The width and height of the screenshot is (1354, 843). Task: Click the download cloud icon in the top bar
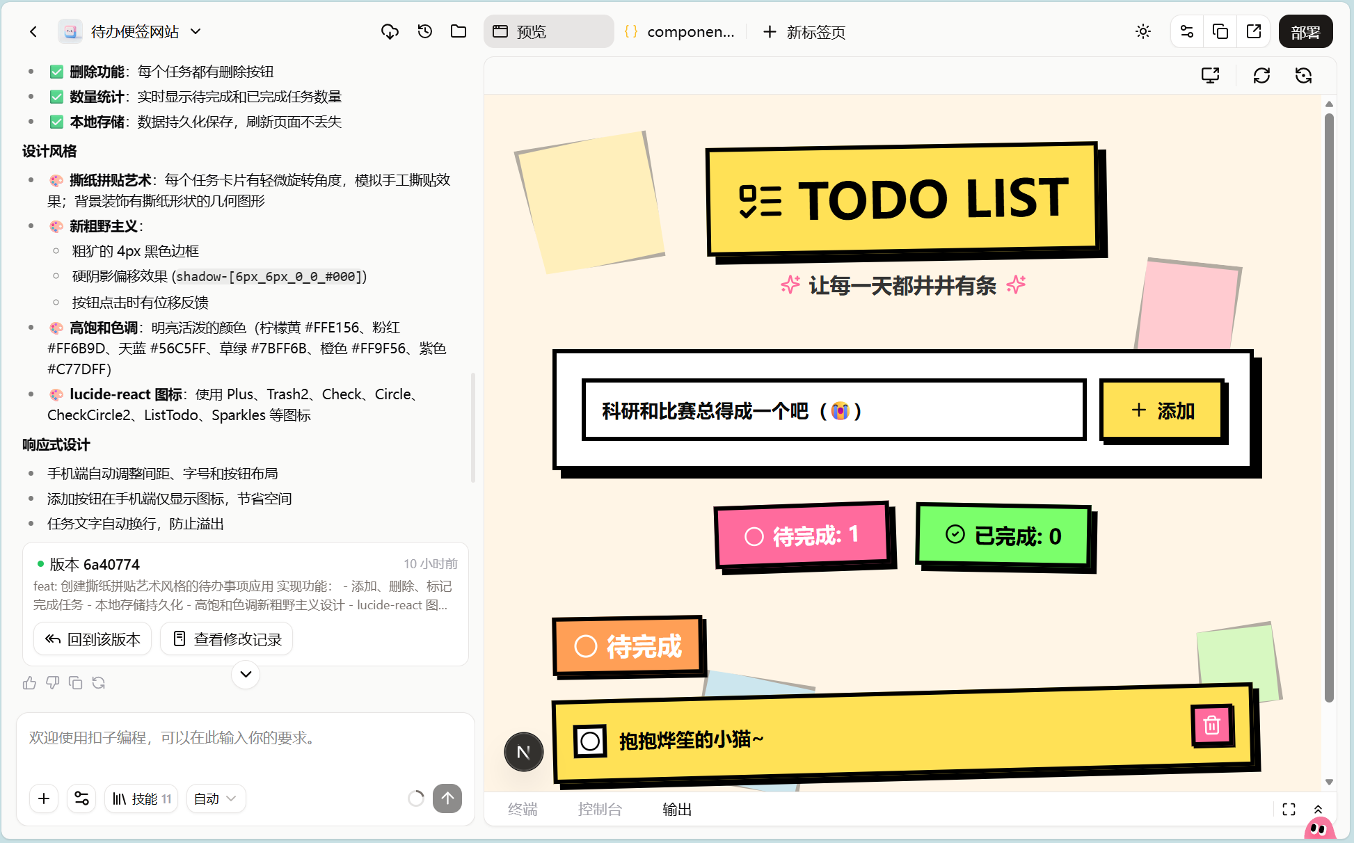pos(390,31)
